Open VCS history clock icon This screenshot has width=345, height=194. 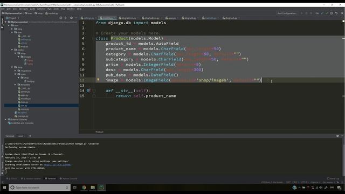[x=332, y=13]
